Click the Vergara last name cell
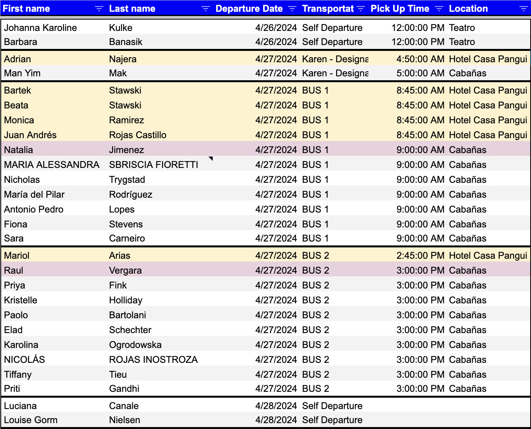Viewport: 531px width, 429px height. 125,270
